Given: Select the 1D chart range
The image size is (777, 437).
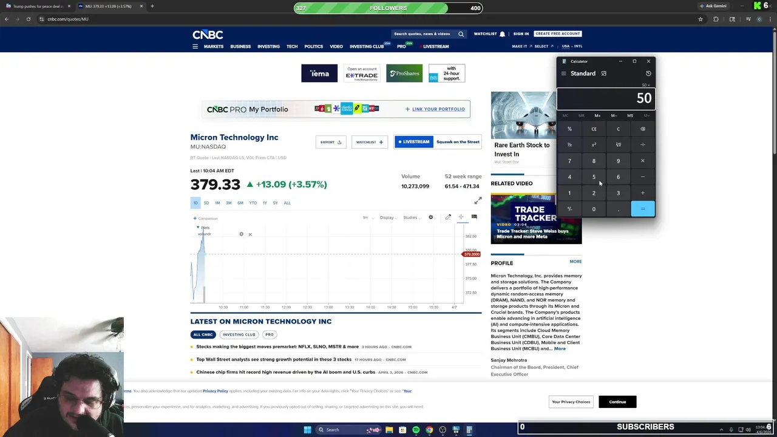Looking at the screenshot, I should (x=195, y=203).
